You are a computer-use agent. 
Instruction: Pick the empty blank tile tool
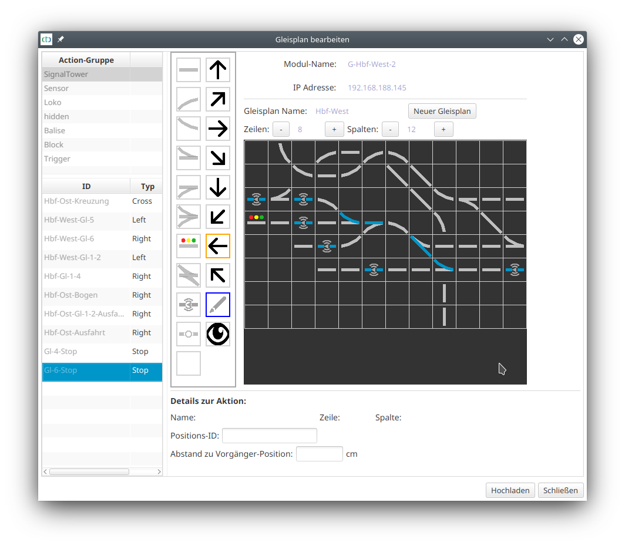(189, 363)
